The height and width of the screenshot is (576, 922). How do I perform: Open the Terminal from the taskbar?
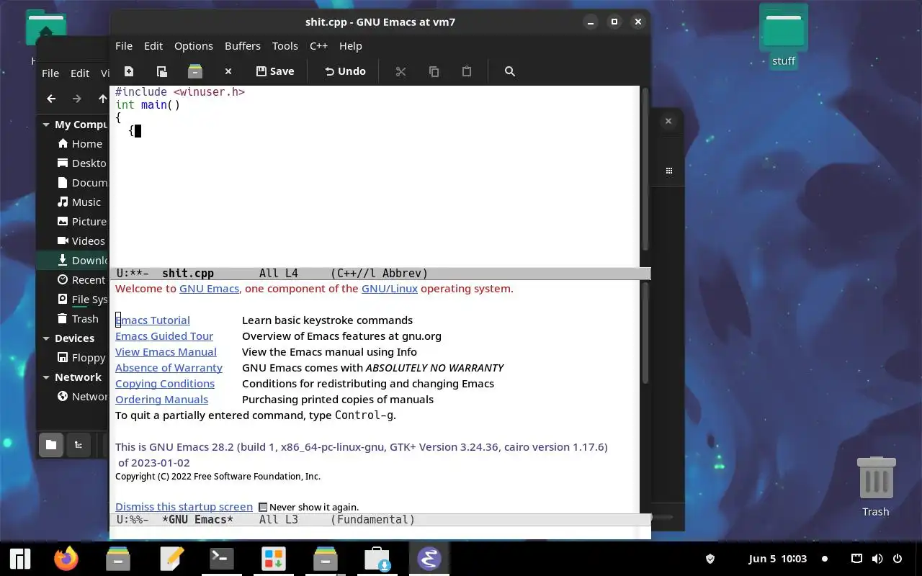pos(220,559)
